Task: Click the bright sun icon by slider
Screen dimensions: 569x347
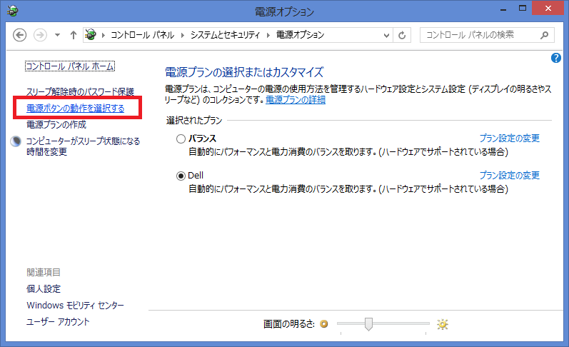Action: pyautogui.click(x=443, y=324)
